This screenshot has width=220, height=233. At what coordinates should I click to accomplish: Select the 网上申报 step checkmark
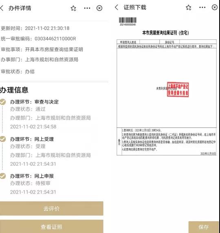(2, 176)
